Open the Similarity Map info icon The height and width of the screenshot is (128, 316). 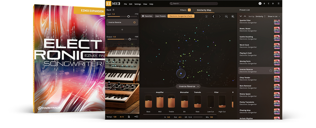pos(206,16)
